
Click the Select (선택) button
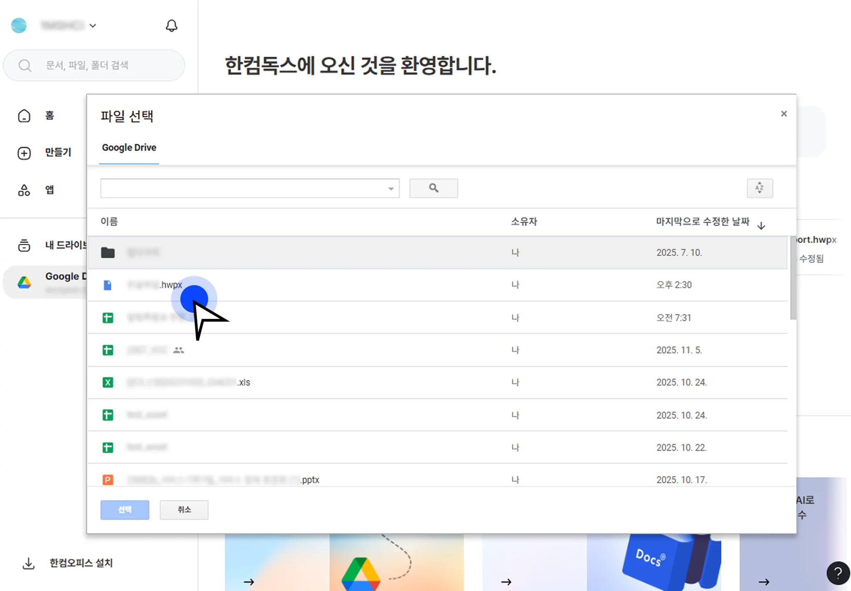tap(125, 510)
